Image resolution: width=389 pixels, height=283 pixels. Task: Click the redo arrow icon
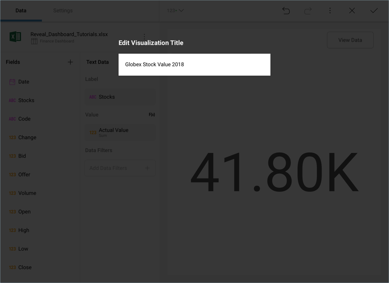pyautogui.click(x=308, y=11)
